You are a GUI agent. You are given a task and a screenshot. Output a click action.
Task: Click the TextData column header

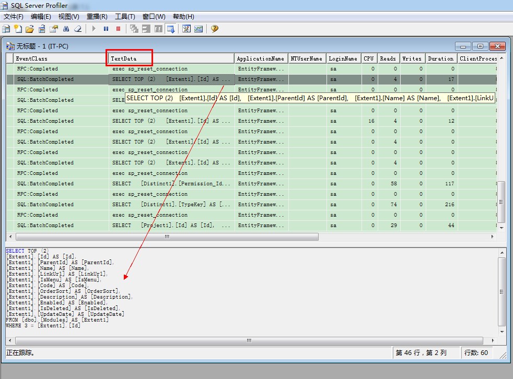coord(171,58)
